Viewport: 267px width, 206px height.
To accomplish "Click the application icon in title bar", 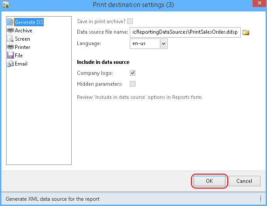I will click(6, 4).
